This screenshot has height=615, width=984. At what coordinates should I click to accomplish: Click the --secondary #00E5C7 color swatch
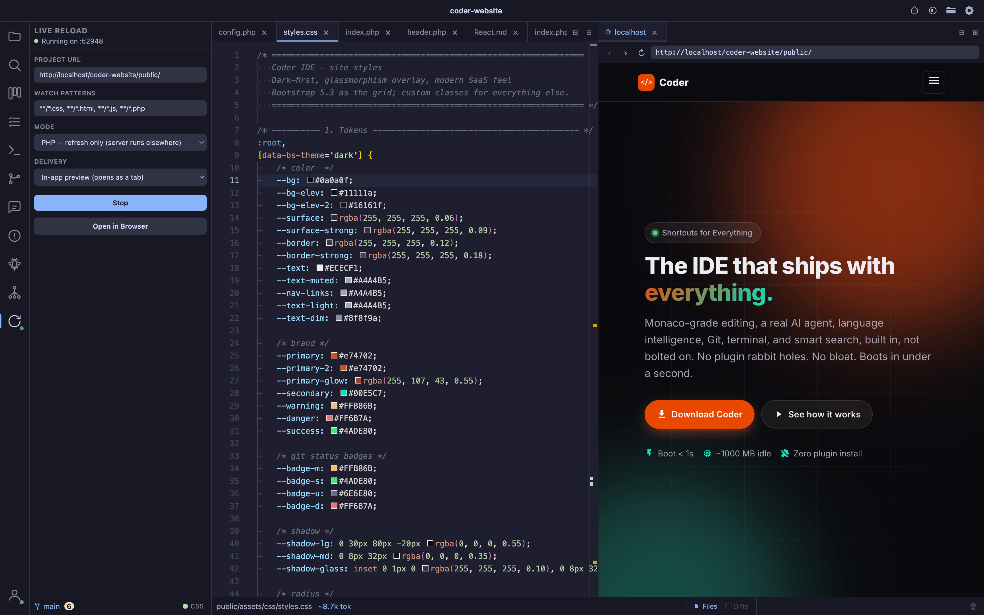pyautogui.click(x=344, y=393)
